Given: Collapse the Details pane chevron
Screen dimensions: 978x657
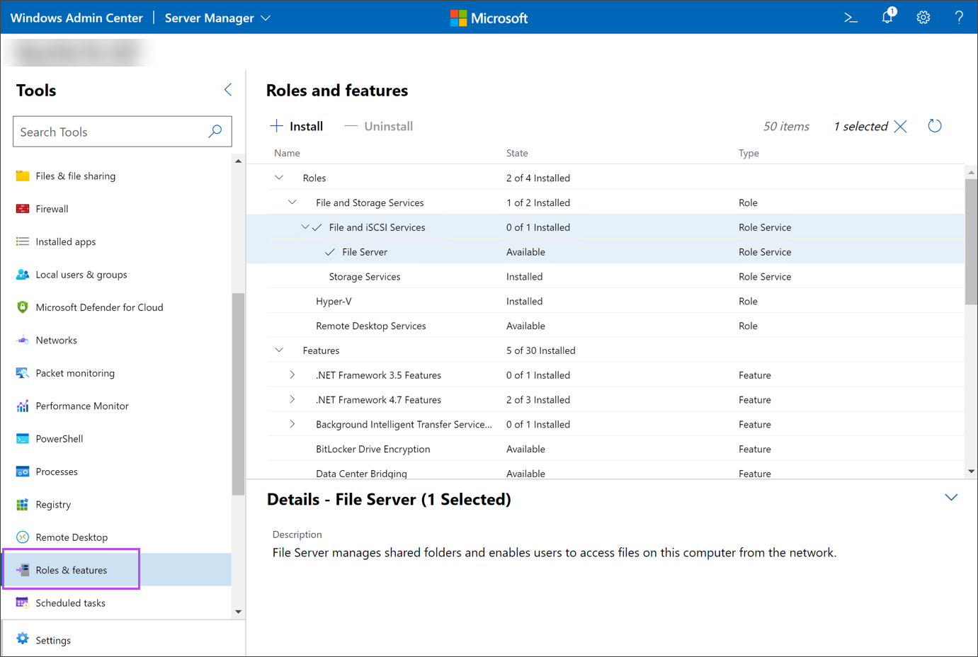Looking at the screenshot, I should pyautogui.click(x=951, y=498).
